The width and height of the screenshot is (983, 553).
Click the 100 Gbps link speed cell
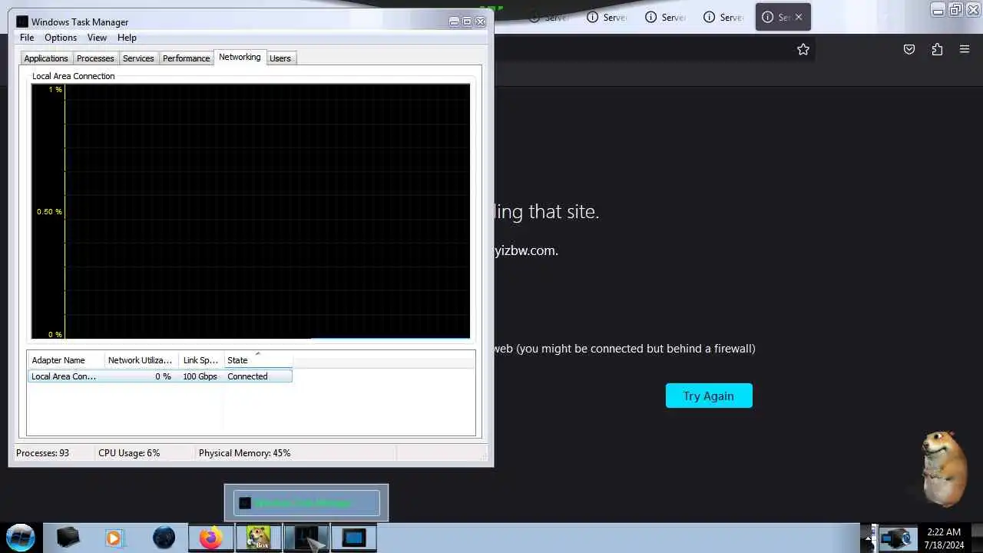pos(200,376)
